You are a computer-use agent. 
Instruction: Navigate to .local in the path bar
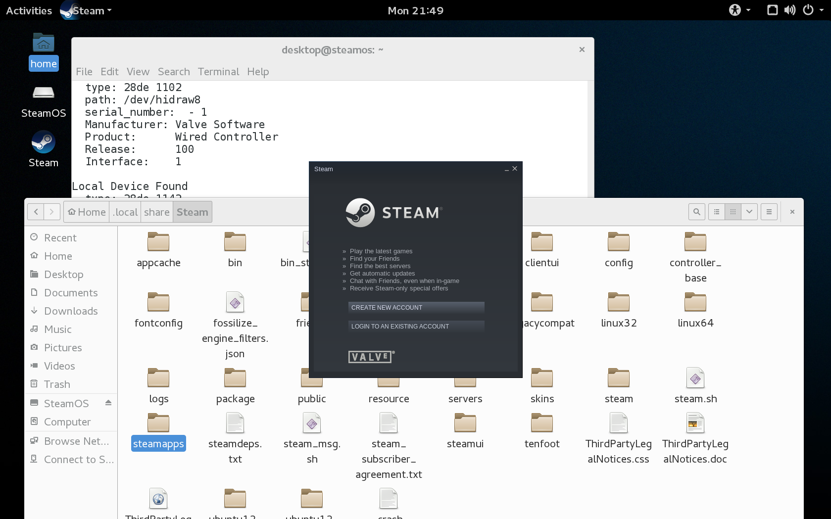point(125,212)
